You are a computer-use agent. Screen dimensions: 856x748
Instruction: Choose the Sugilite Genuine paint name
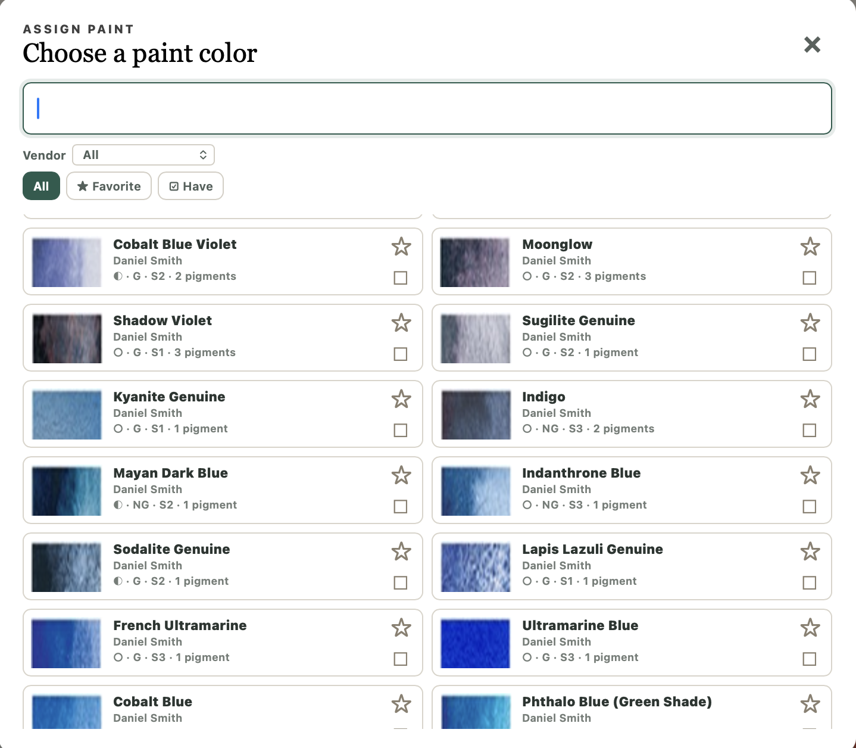579,321
